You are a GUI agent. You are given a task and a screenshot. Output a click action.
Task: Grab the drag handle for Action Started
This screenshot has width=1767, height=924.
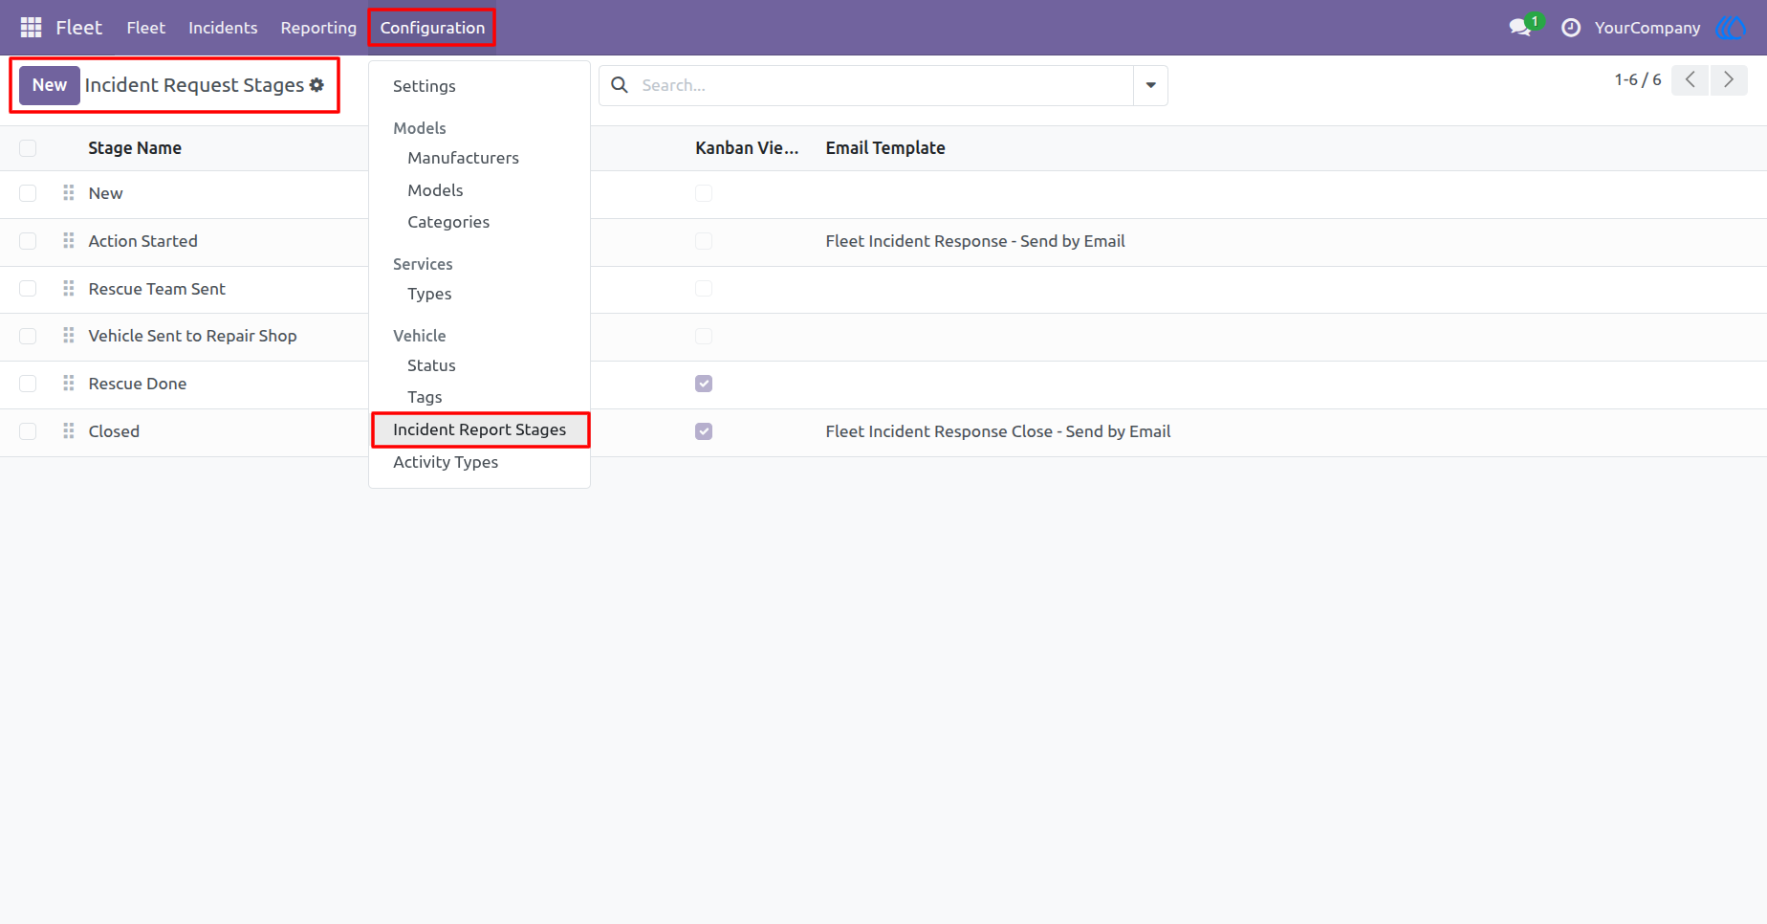(69, 241)
